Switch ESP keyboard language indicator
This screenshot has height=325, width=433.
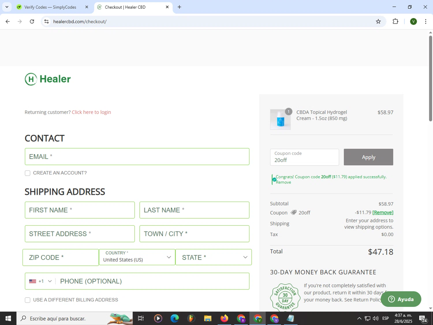tap(385, 318)
